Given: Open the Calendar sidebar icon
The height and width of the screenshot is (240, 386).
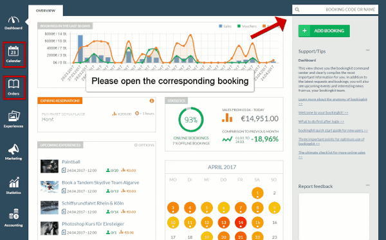Looking at the screenshot, I should [14, 55].
